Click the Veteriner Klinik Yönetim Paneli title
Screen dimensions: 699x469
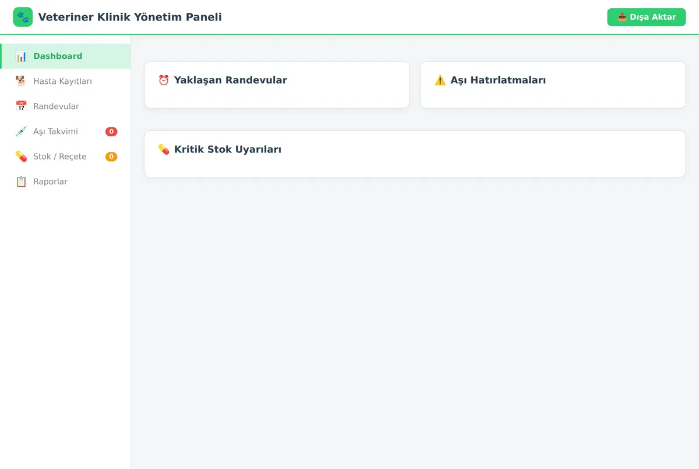coord(130,17)
